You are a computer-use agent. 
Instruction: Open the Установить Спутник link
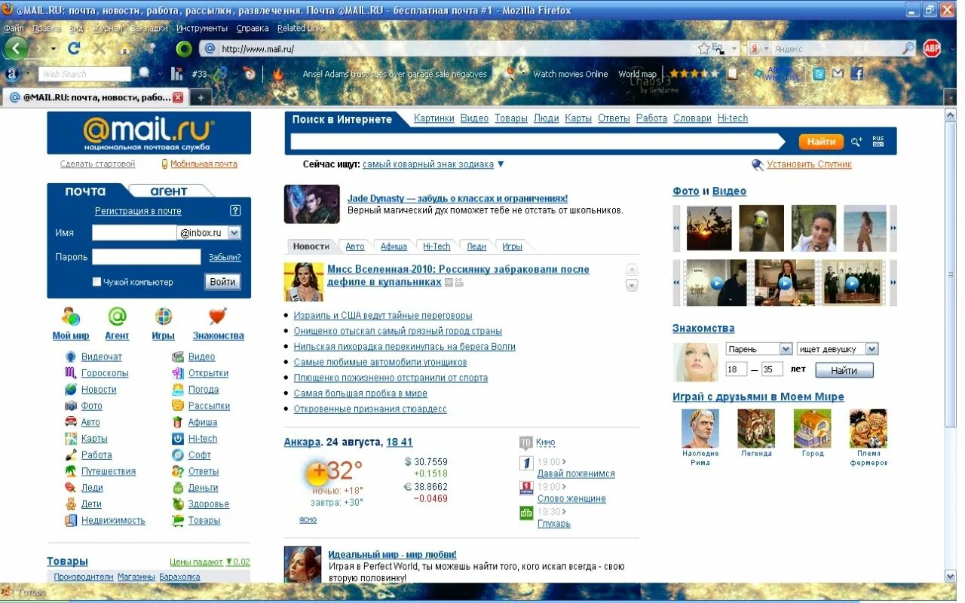coord(809,164)
